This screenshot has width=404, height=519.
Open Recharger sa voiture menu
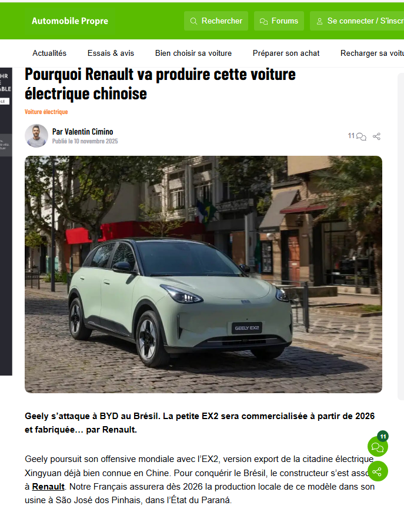[x=372, y=53]
